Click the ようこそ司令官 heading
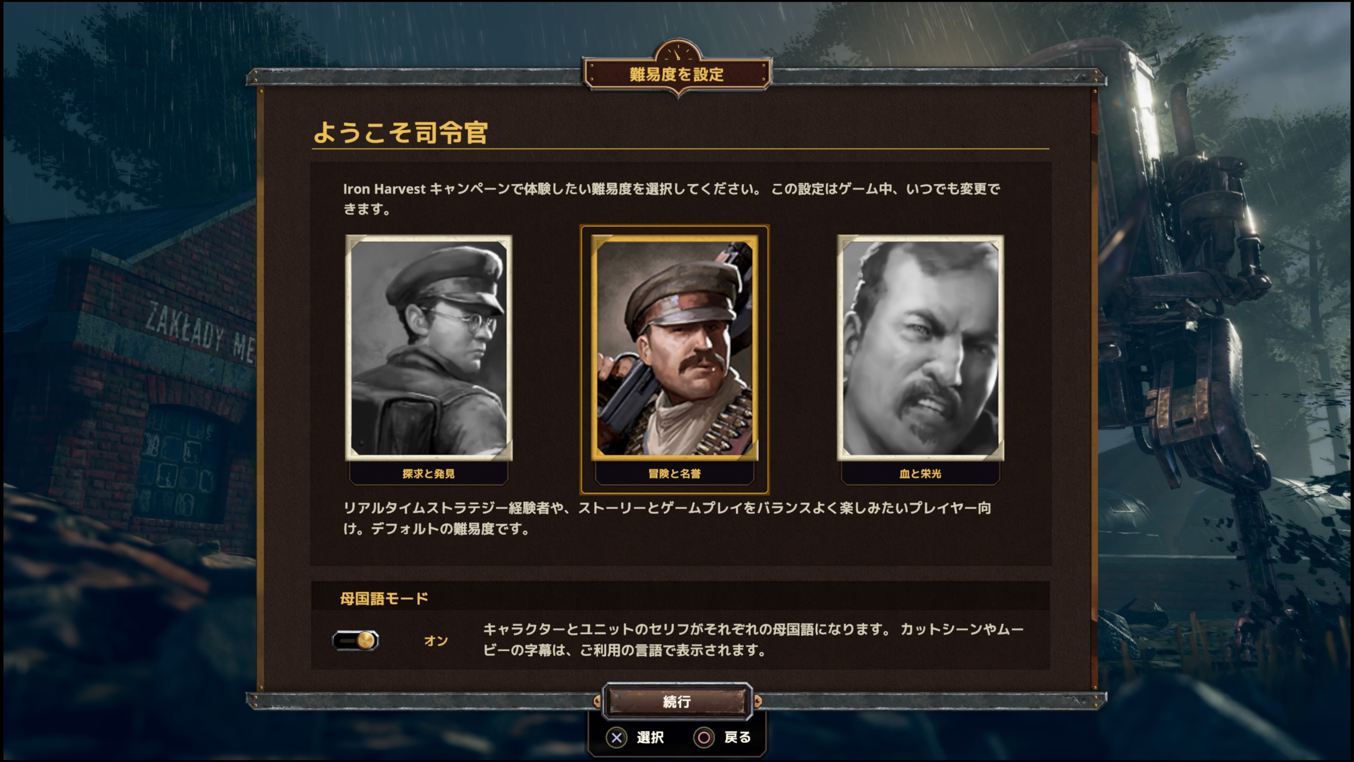This screenshot has width=1354, height=762. pyautogui.click(x=401, y=132)
